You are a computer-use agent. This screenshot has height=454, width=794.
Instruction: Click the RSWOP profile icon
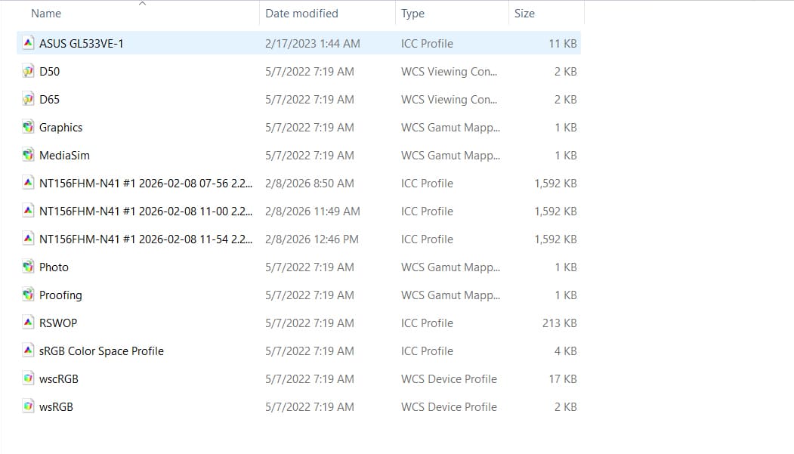coord(29,323)
